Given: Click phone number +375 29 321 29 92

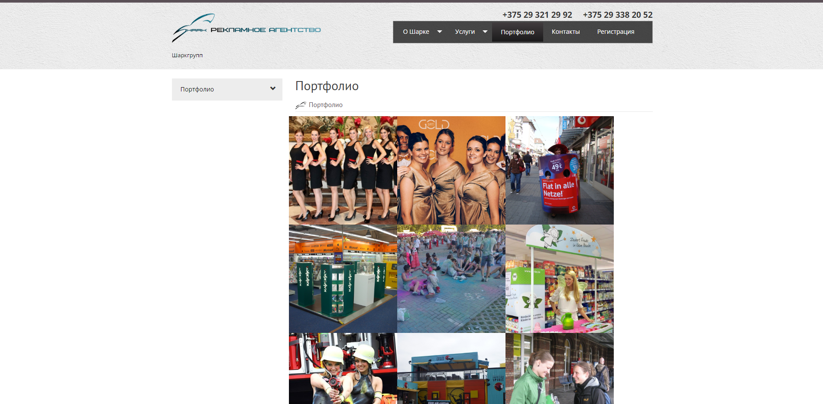Looking at the screenshot, I should click(x=537, y=15).
